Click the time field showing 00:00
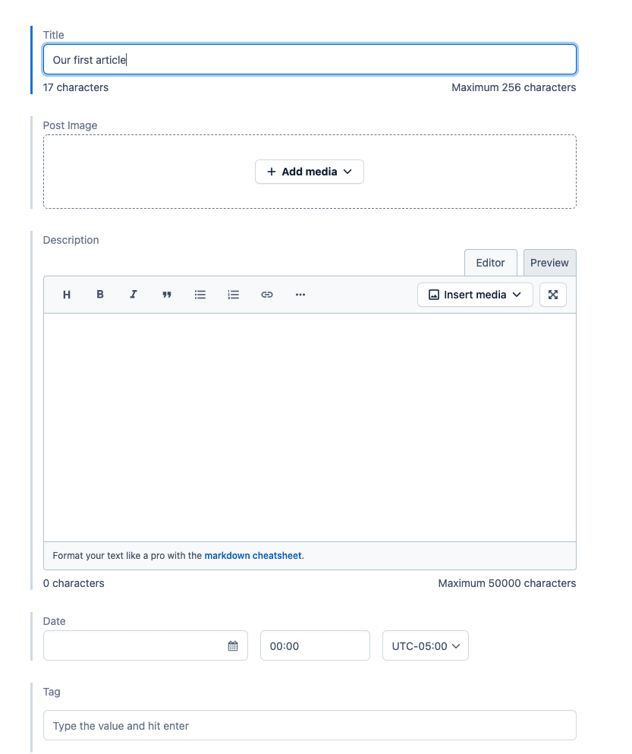The image size is (632, 754). [x=315, y=646]
